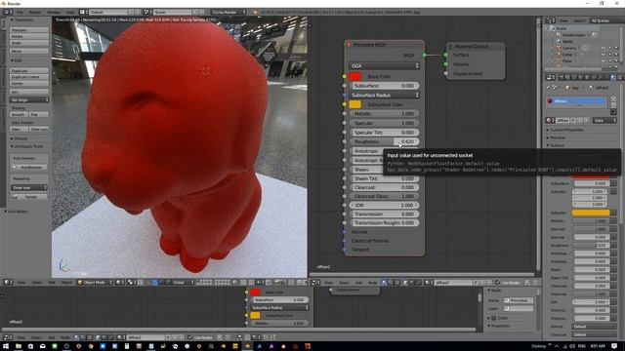Screen dimensions: 625x351
Task: Open the Help menu in top bar
Action: pyautogui.click(x=70, y=13)
